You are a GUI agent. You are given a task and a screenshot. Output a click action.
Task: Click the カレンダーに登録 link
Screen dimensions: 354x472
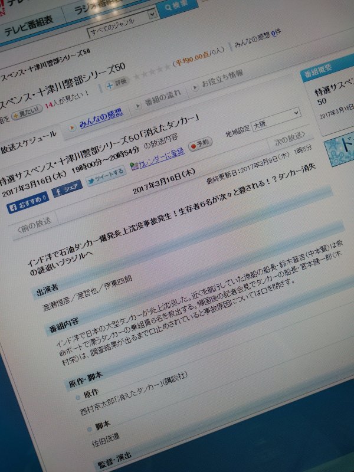162,157
